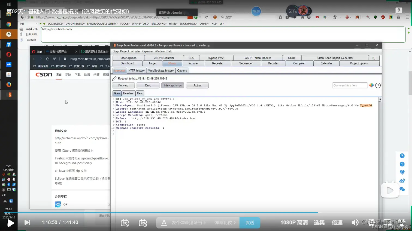Expand the WAF BYPASS menu

(x=140, y=24)
